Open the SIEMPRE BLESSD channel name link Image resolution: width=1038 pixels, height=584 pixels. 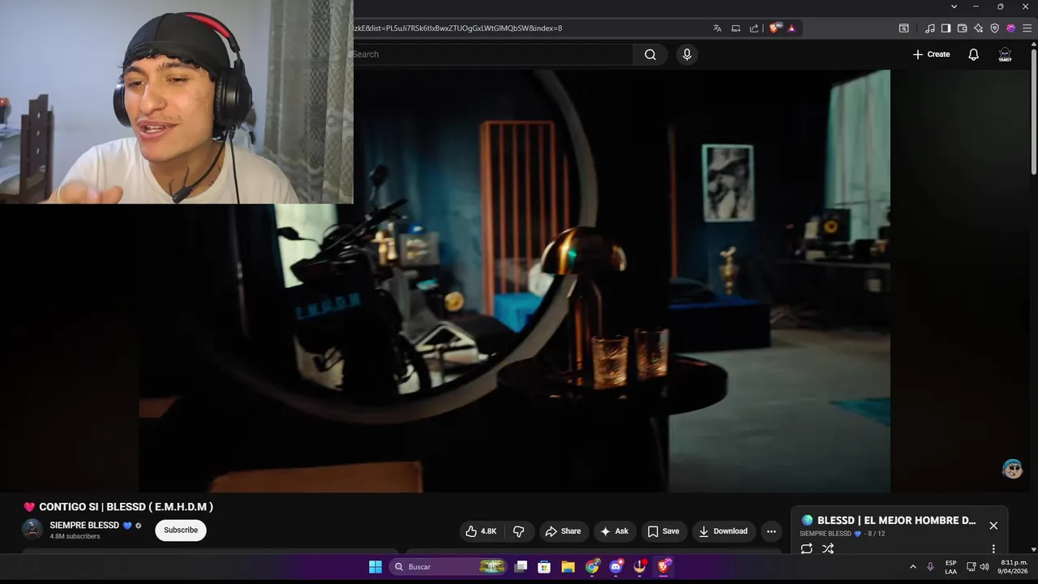84,525
